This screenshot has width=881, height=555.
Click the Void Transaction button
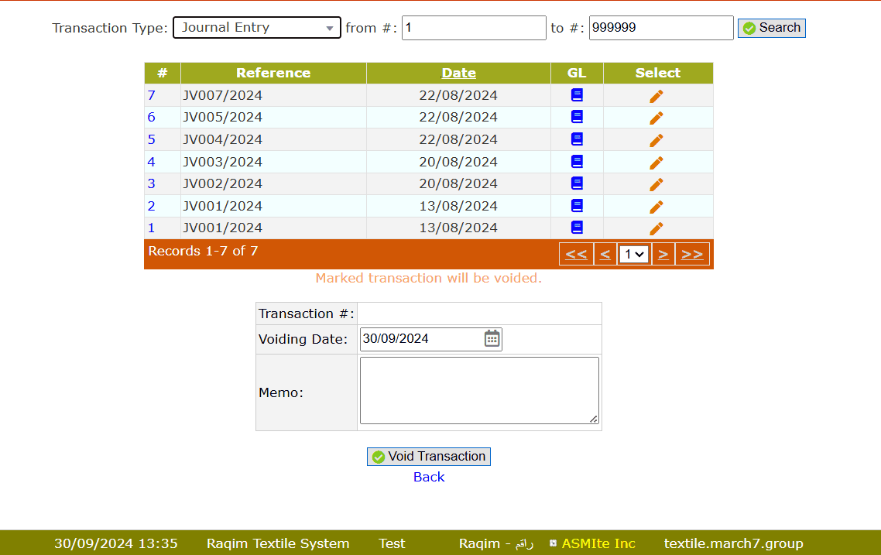428,457
